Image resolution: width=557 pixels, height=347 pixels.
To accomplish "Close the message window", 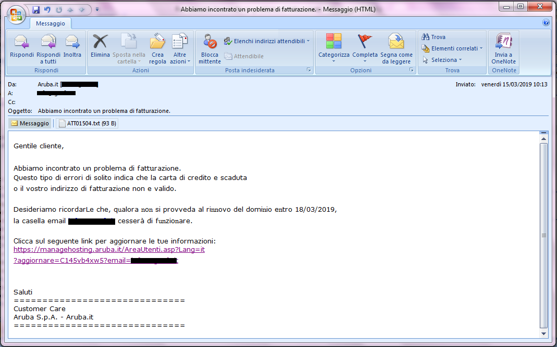I will tap(540, 6).
